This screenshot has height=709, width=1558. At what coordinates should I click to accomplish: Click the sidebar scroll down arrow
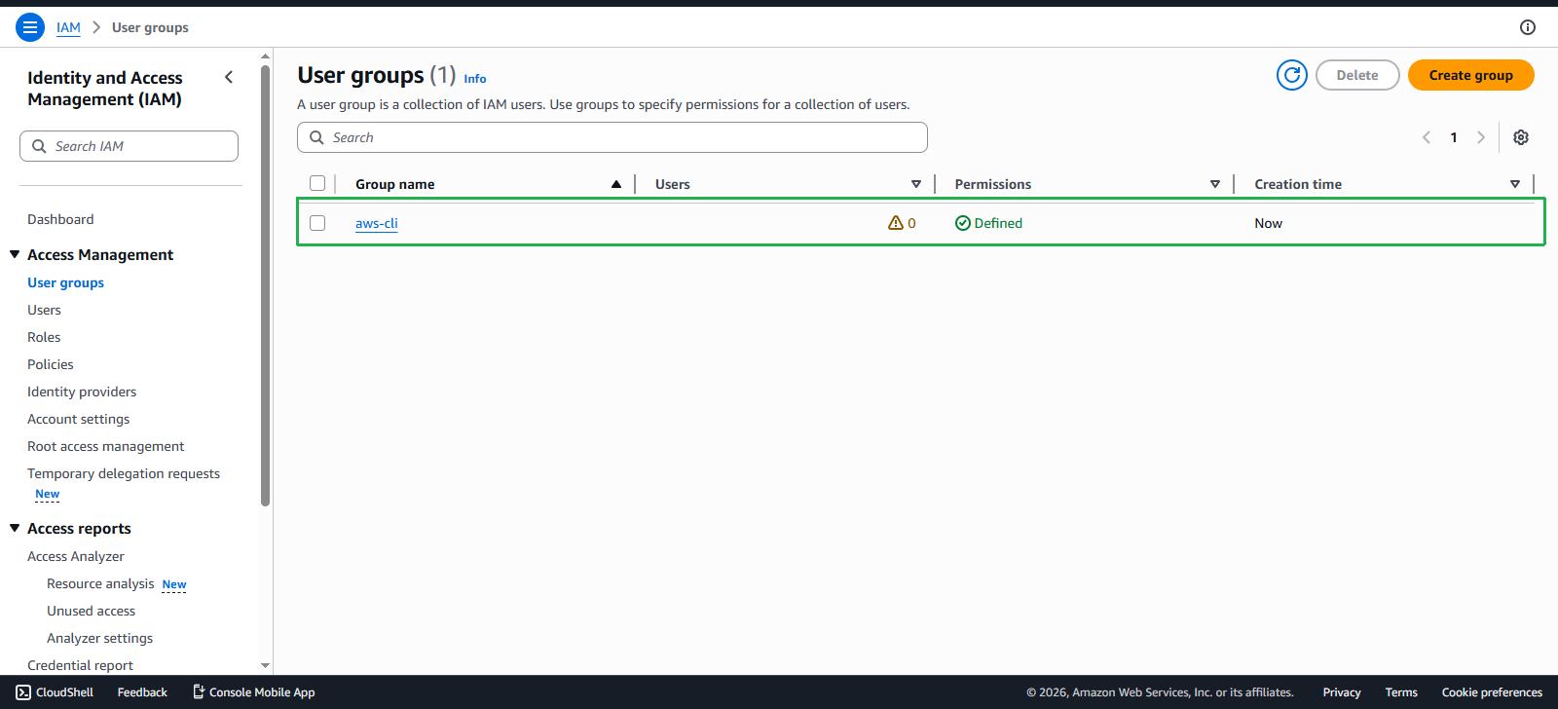point(265,666)
